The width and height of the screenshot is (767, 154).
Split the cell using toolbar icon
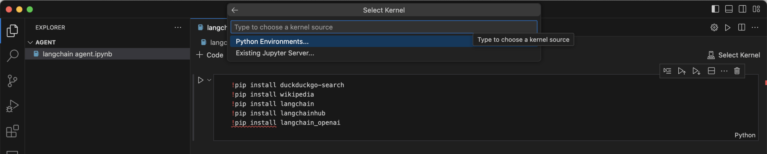click(711, 71)
